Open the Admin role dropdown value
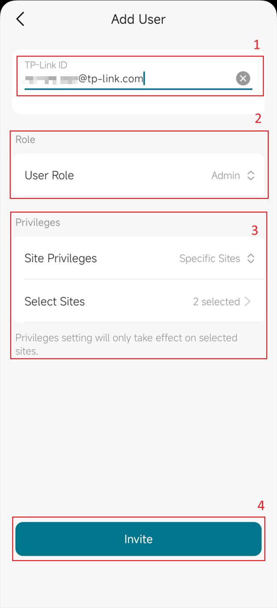The width and height of the screenshot is (277, 608). pyautogui.click(x=225, y=176)
